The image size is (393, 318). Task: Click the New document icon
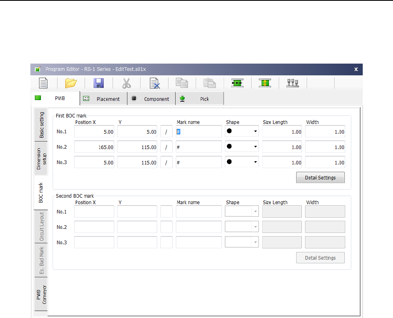point(43,83)
